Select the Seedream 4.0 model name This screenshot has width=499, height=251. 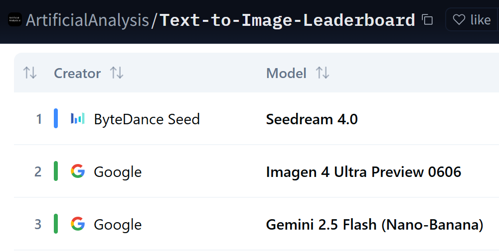(x=312, y=119)
